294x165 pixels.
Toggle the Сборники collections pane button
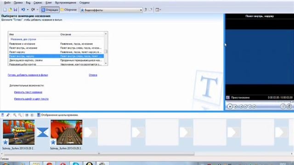(x=68, y=10)
